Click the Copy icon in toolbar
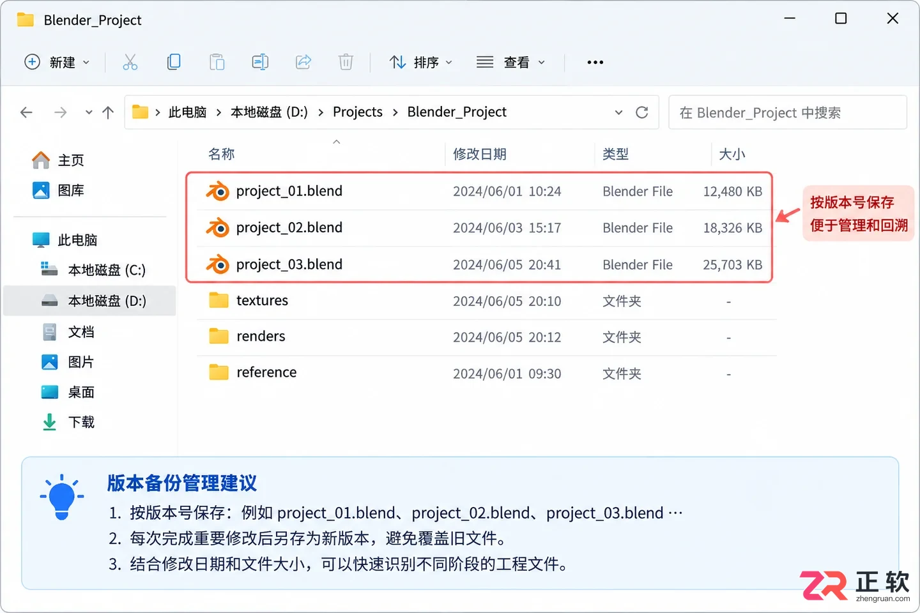 173,62
